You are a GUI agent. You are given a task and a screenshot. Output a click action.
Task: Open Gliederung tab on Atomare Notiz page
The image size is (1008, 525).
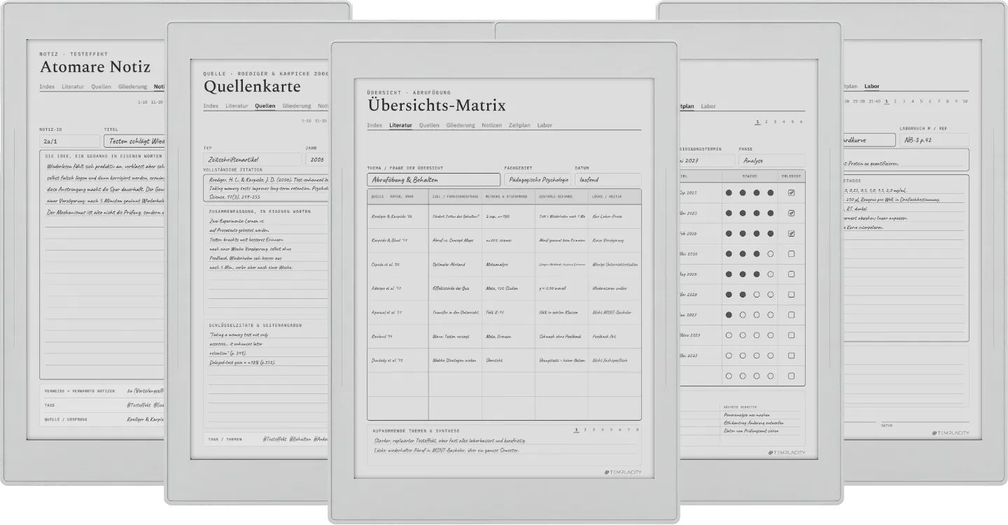[x=133, y=87]
